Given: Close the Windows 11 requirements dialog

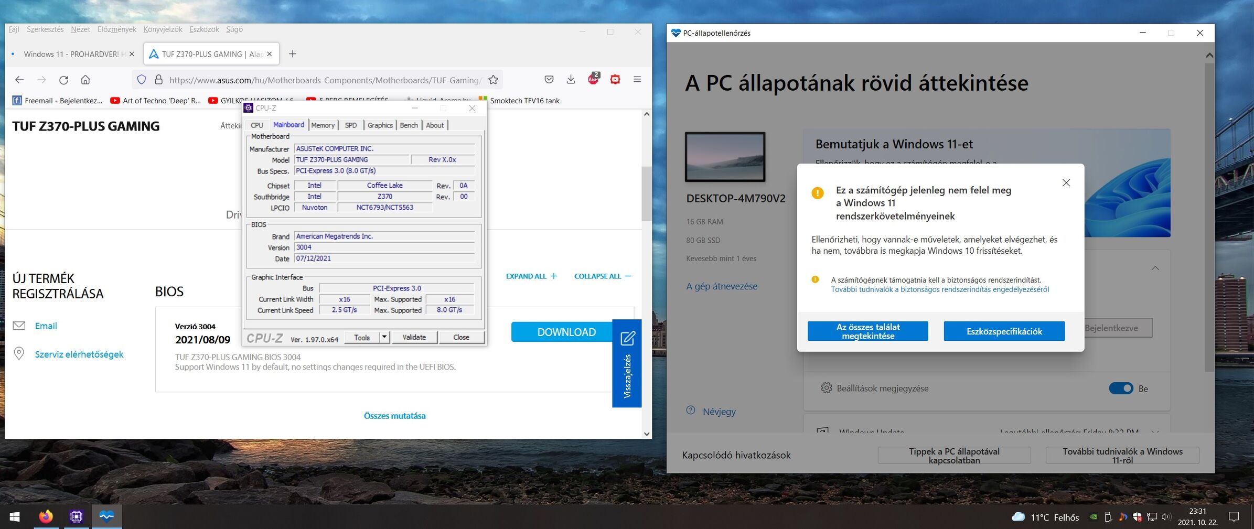Looking at the screenshot, I should (1066, 183).
